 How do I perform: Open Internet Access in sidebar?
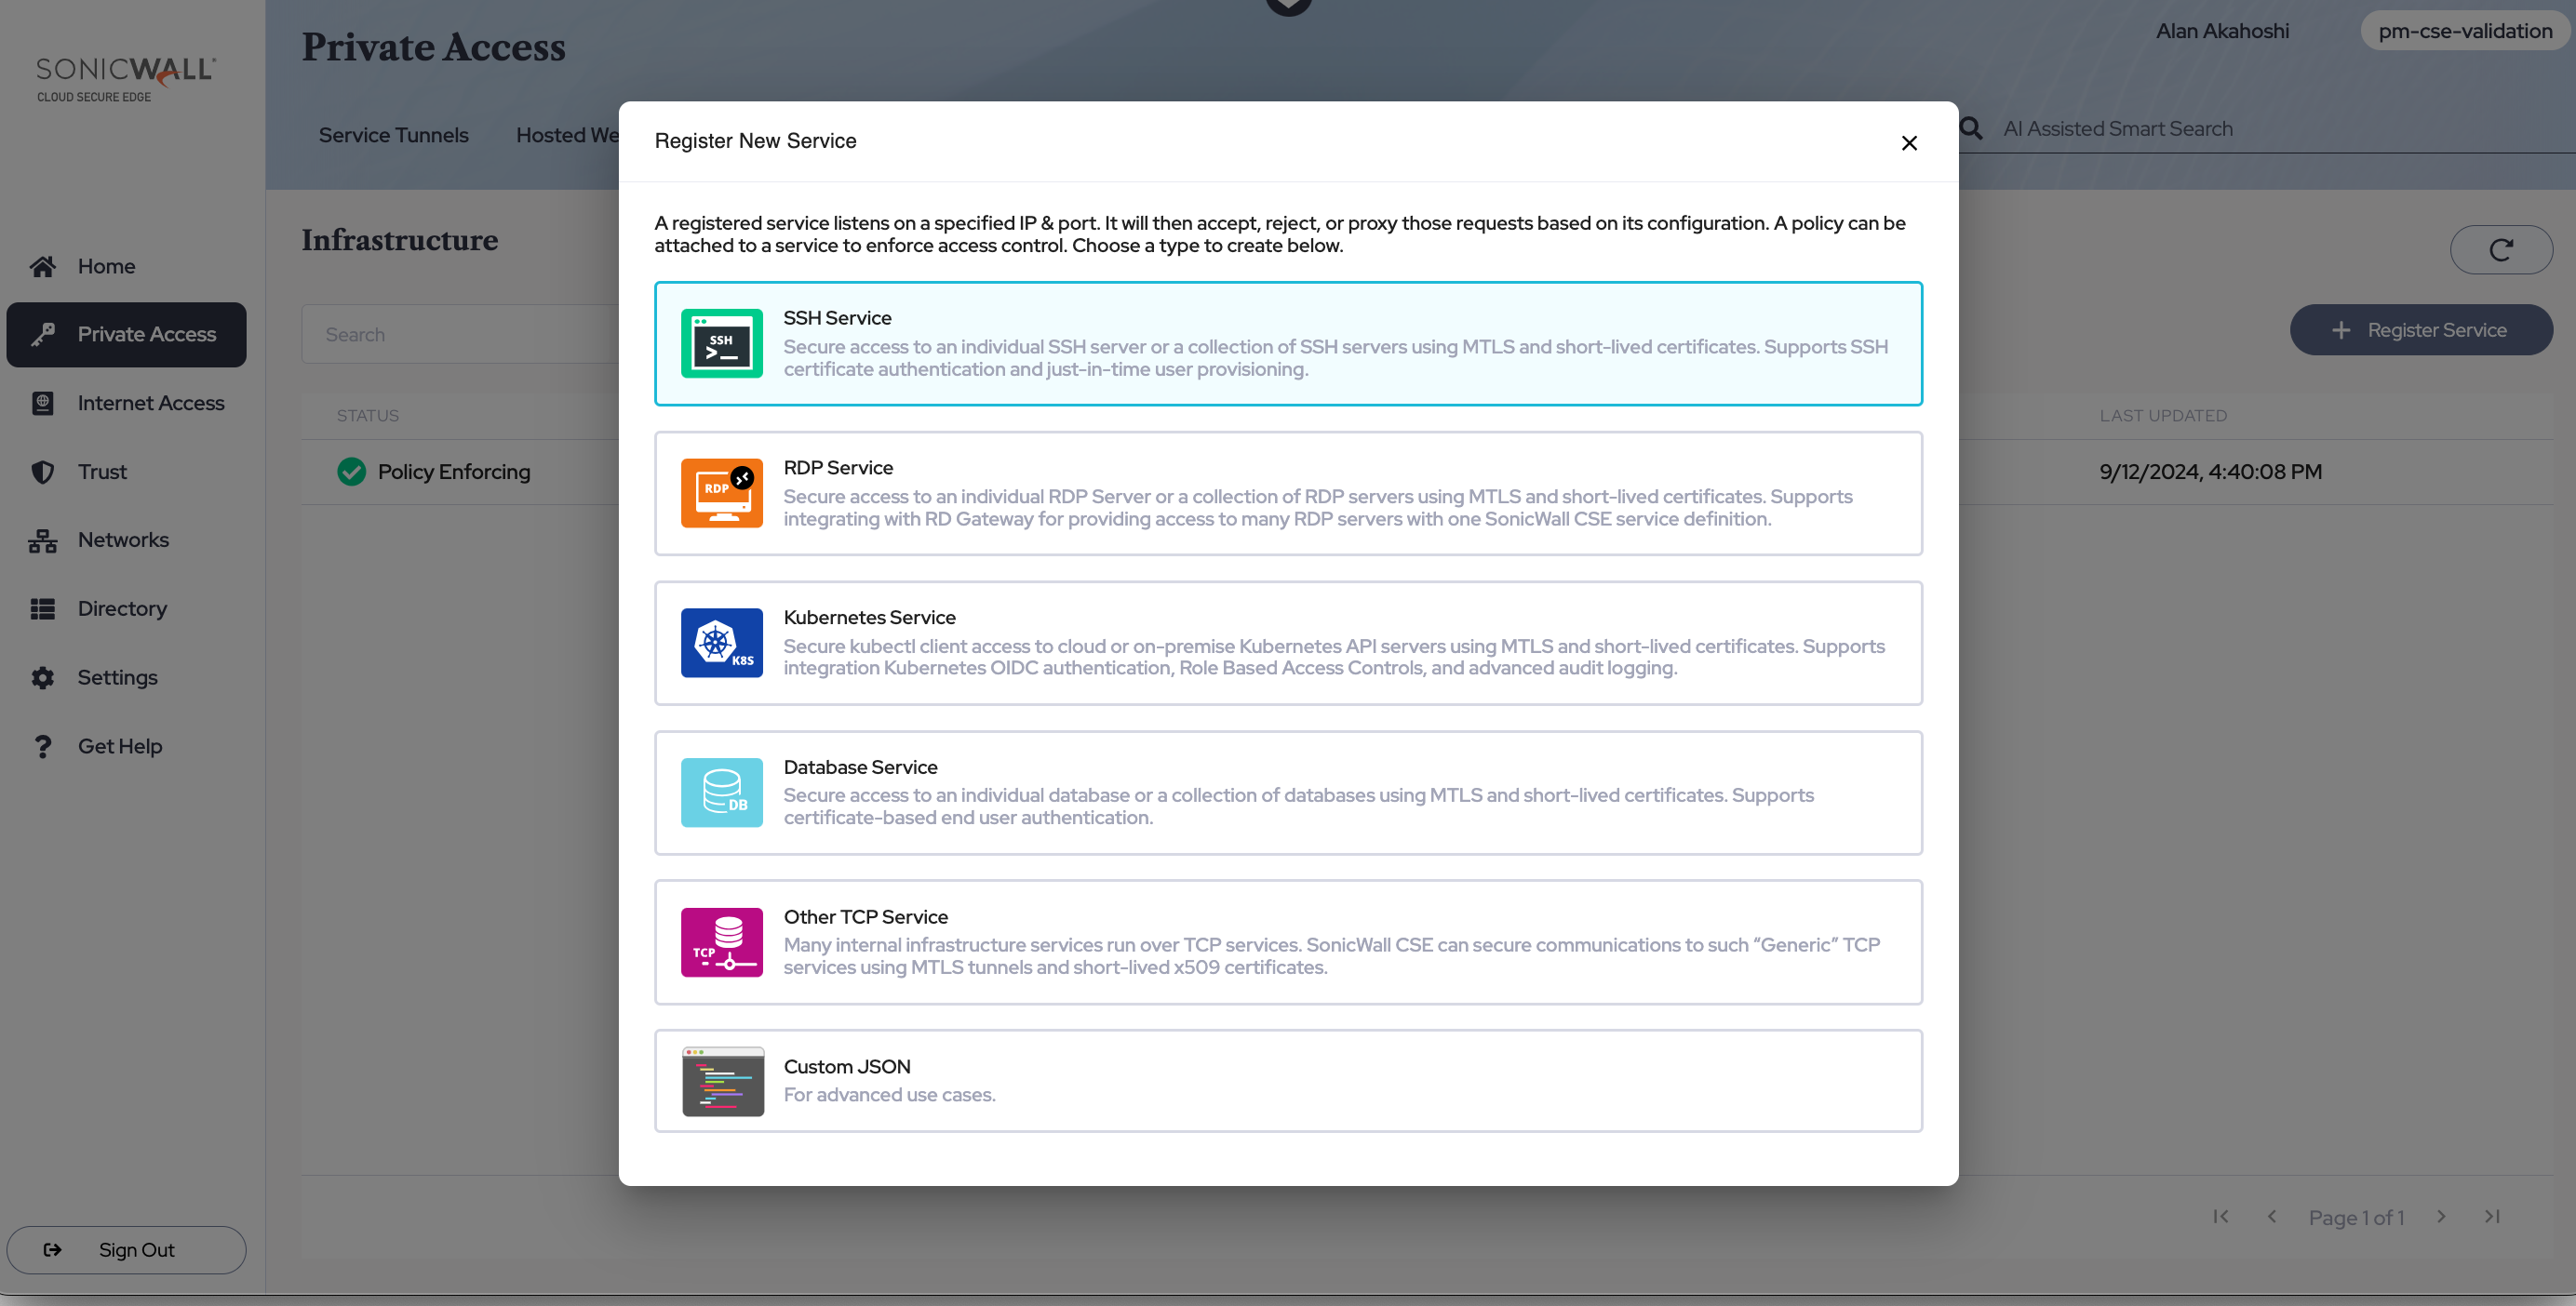(x=150, y=403)
